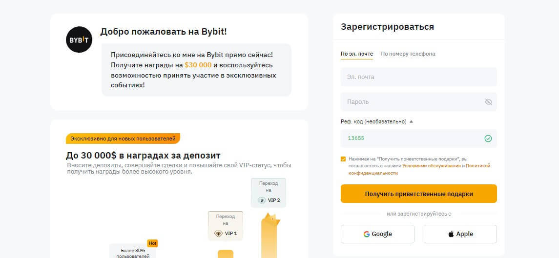
Task: Switch to the 'По номеру телефона' tab
Action: (408, 54)
